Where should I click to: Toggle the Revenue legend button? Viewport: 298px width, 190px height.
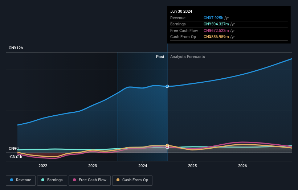pos(21,180)
